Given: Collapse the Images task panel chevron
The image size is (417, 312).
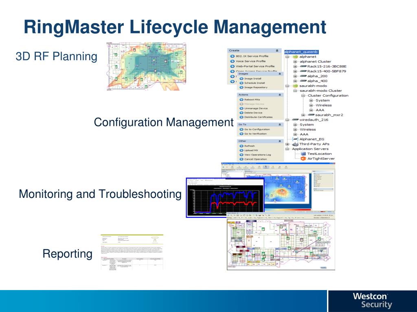Looking at the screenshot, I should click(279, 74).
